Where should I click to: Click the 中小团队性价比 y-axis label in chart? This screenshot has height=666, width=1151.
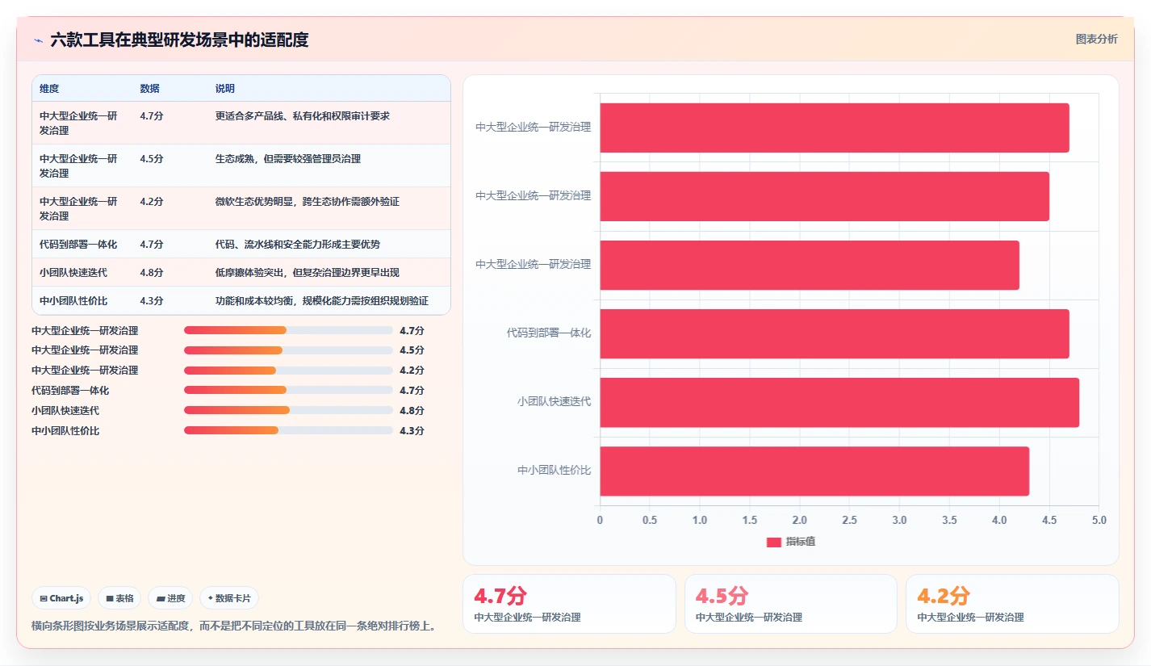click(555, 470)
